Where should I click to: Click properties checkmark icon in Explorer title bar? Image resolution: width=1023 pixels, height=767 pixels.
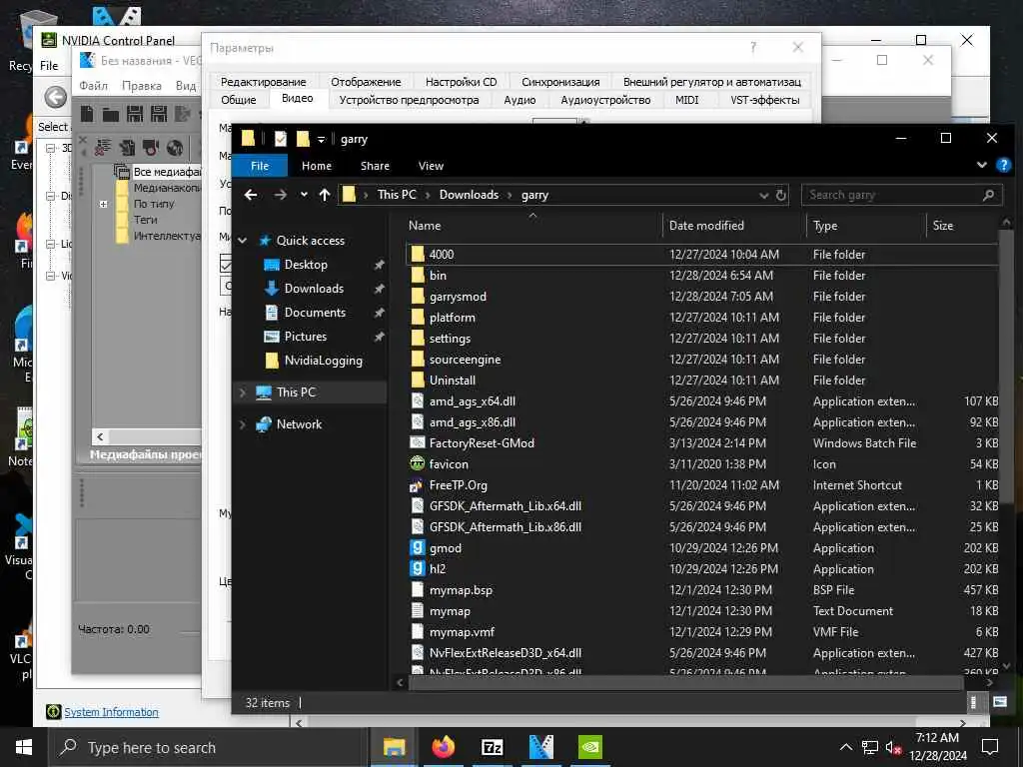[x=281, y=139]
